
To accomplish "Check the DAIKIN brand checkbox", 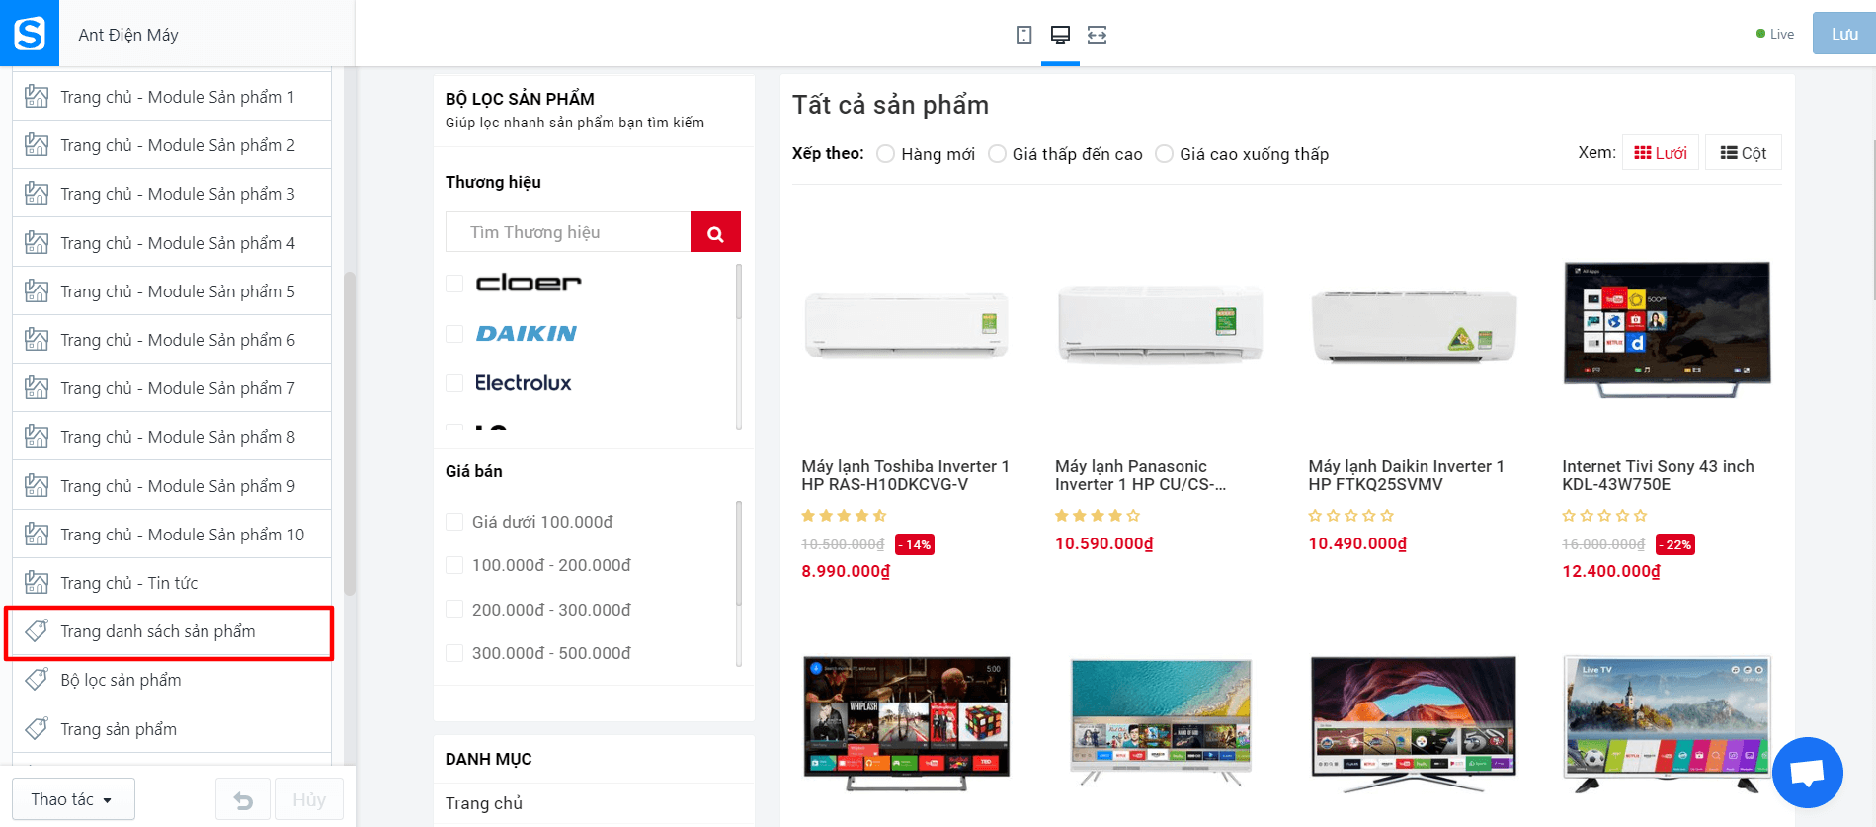I will pos(454,334).
